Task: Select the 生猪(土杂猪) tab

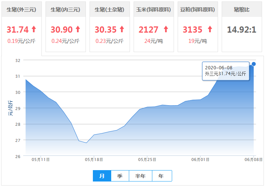Action: (109, 10)
